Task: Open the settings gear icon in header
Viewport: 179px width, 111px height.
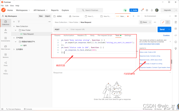Action: click(147, 10)
